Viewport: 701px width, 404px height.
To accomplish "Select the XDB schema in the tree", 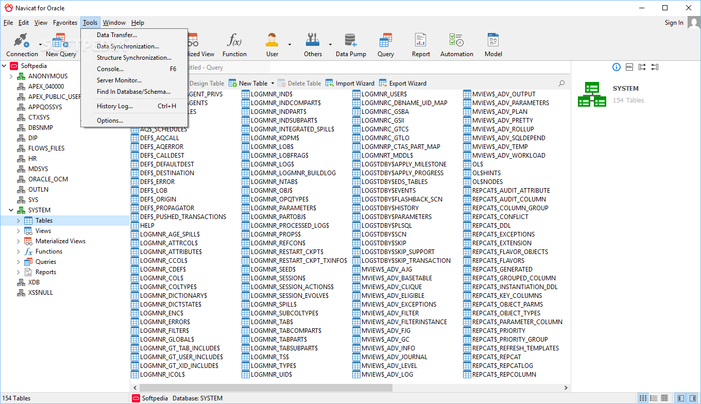I will [x=34, y=282].
